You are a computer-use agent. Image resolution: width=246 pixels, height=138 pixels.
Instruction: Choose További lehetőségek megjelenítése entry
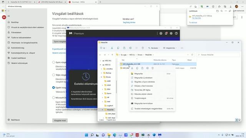coord(152,108)
